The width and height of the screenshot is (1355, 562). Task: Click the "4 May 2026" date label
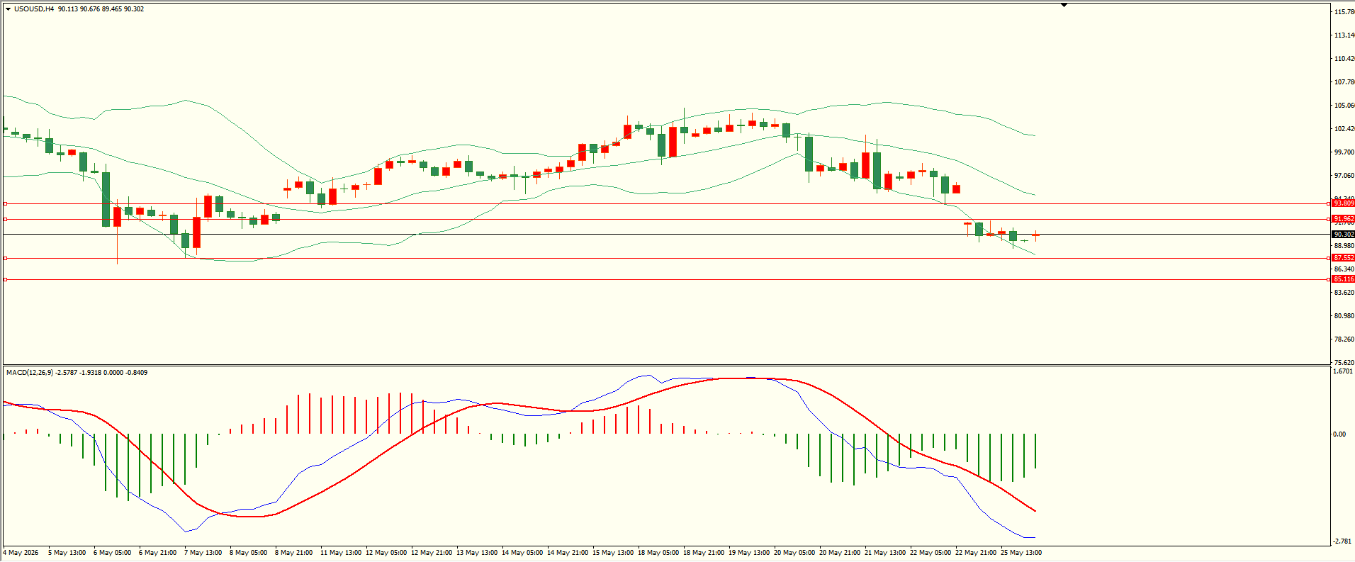21,553
